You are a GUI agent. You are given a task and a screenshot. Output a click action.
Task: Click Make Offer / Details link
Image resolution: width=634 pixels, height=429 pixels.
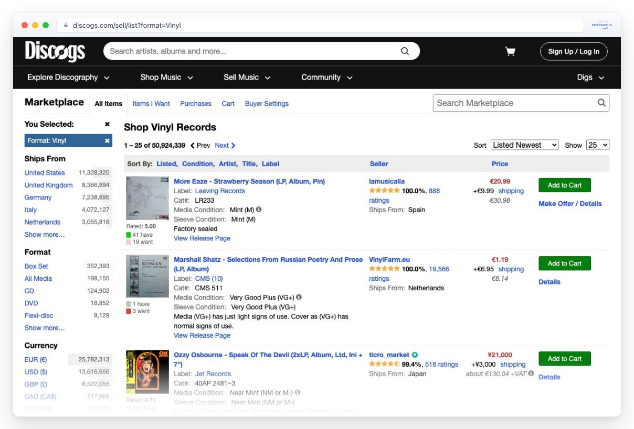pos(570,204)
